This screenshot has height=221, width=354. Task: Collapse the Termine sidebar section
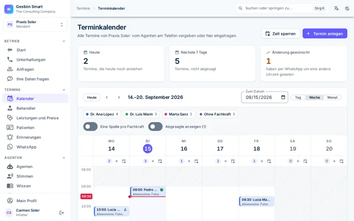(x=64, y=90)
